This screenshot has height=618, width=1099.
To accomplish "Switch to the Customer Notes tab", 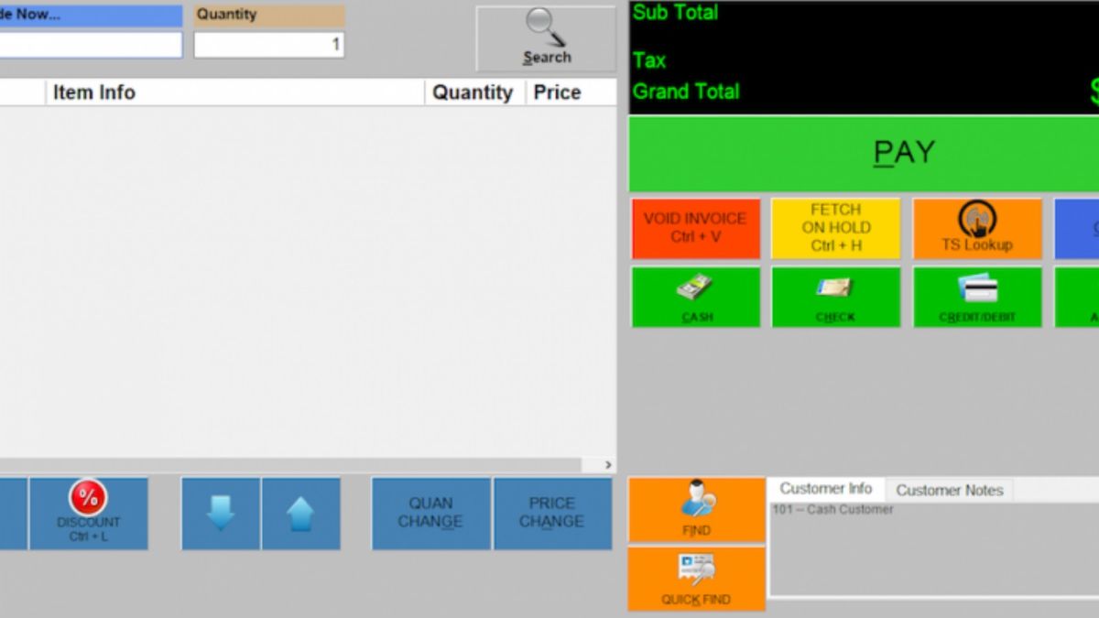I will tap(950, 489).
